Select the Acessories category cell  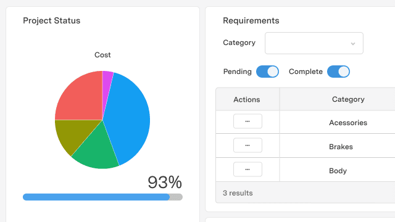click(348, 123)
